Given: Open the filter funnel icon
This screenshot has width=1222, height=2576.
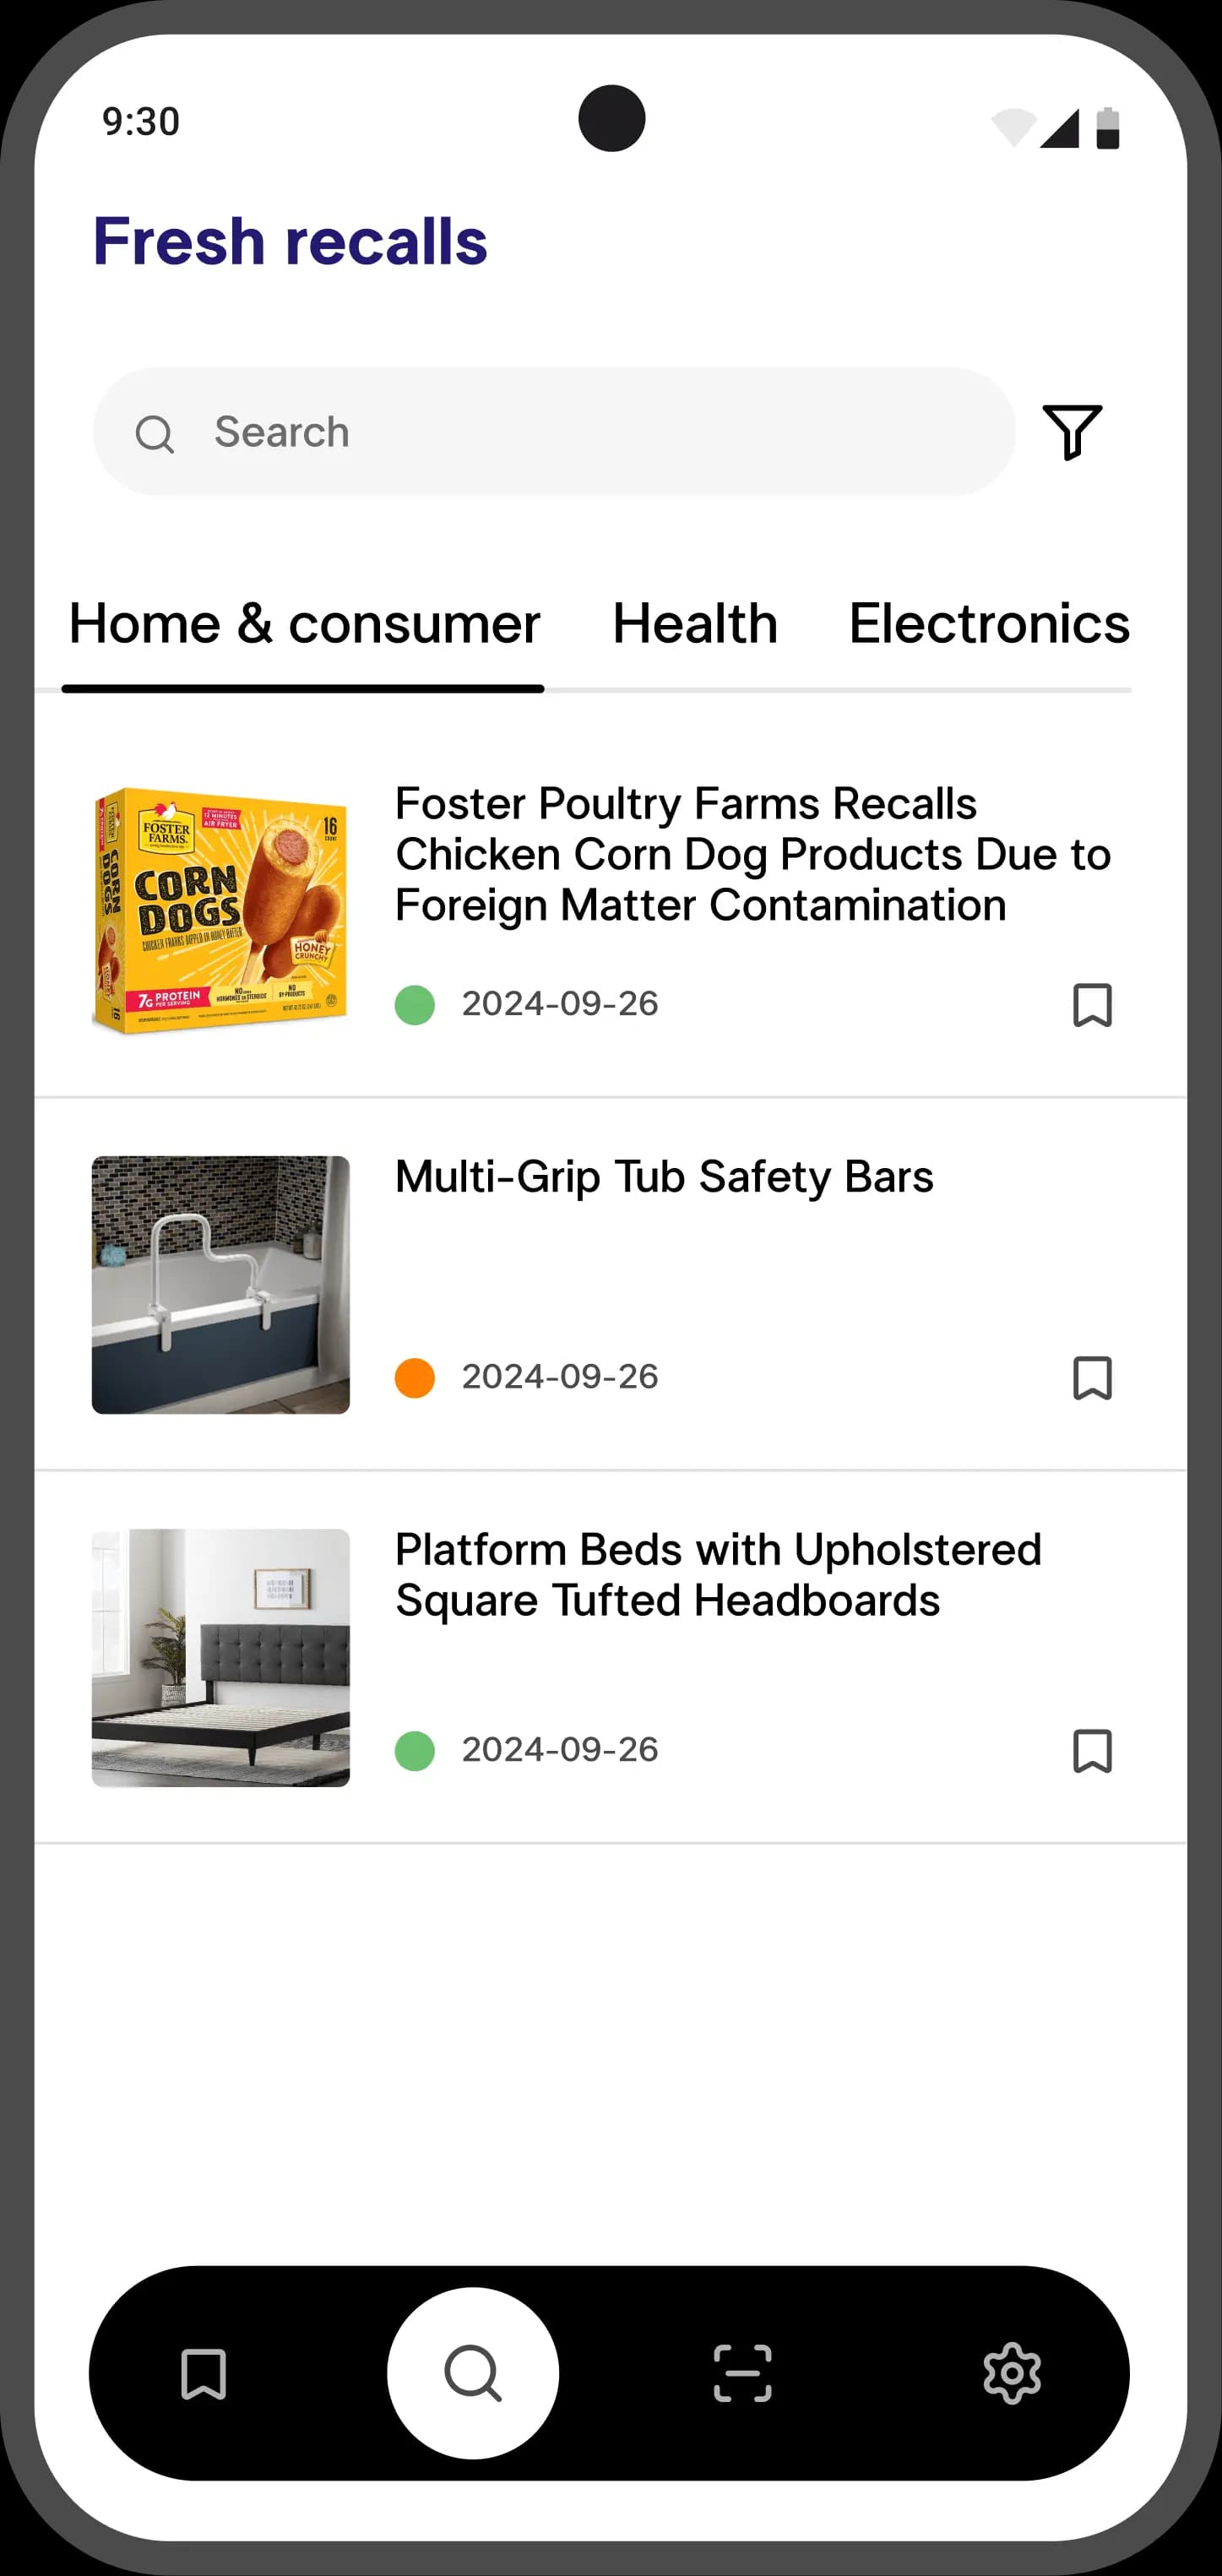Looking at the screenshot, I should pos(1071,432).
